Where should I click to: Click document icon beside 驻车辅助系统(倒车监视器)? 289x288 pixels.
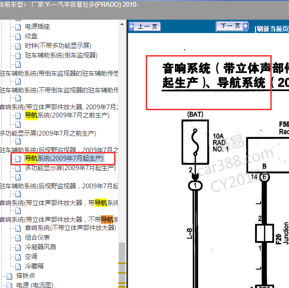tap(18, 56)
